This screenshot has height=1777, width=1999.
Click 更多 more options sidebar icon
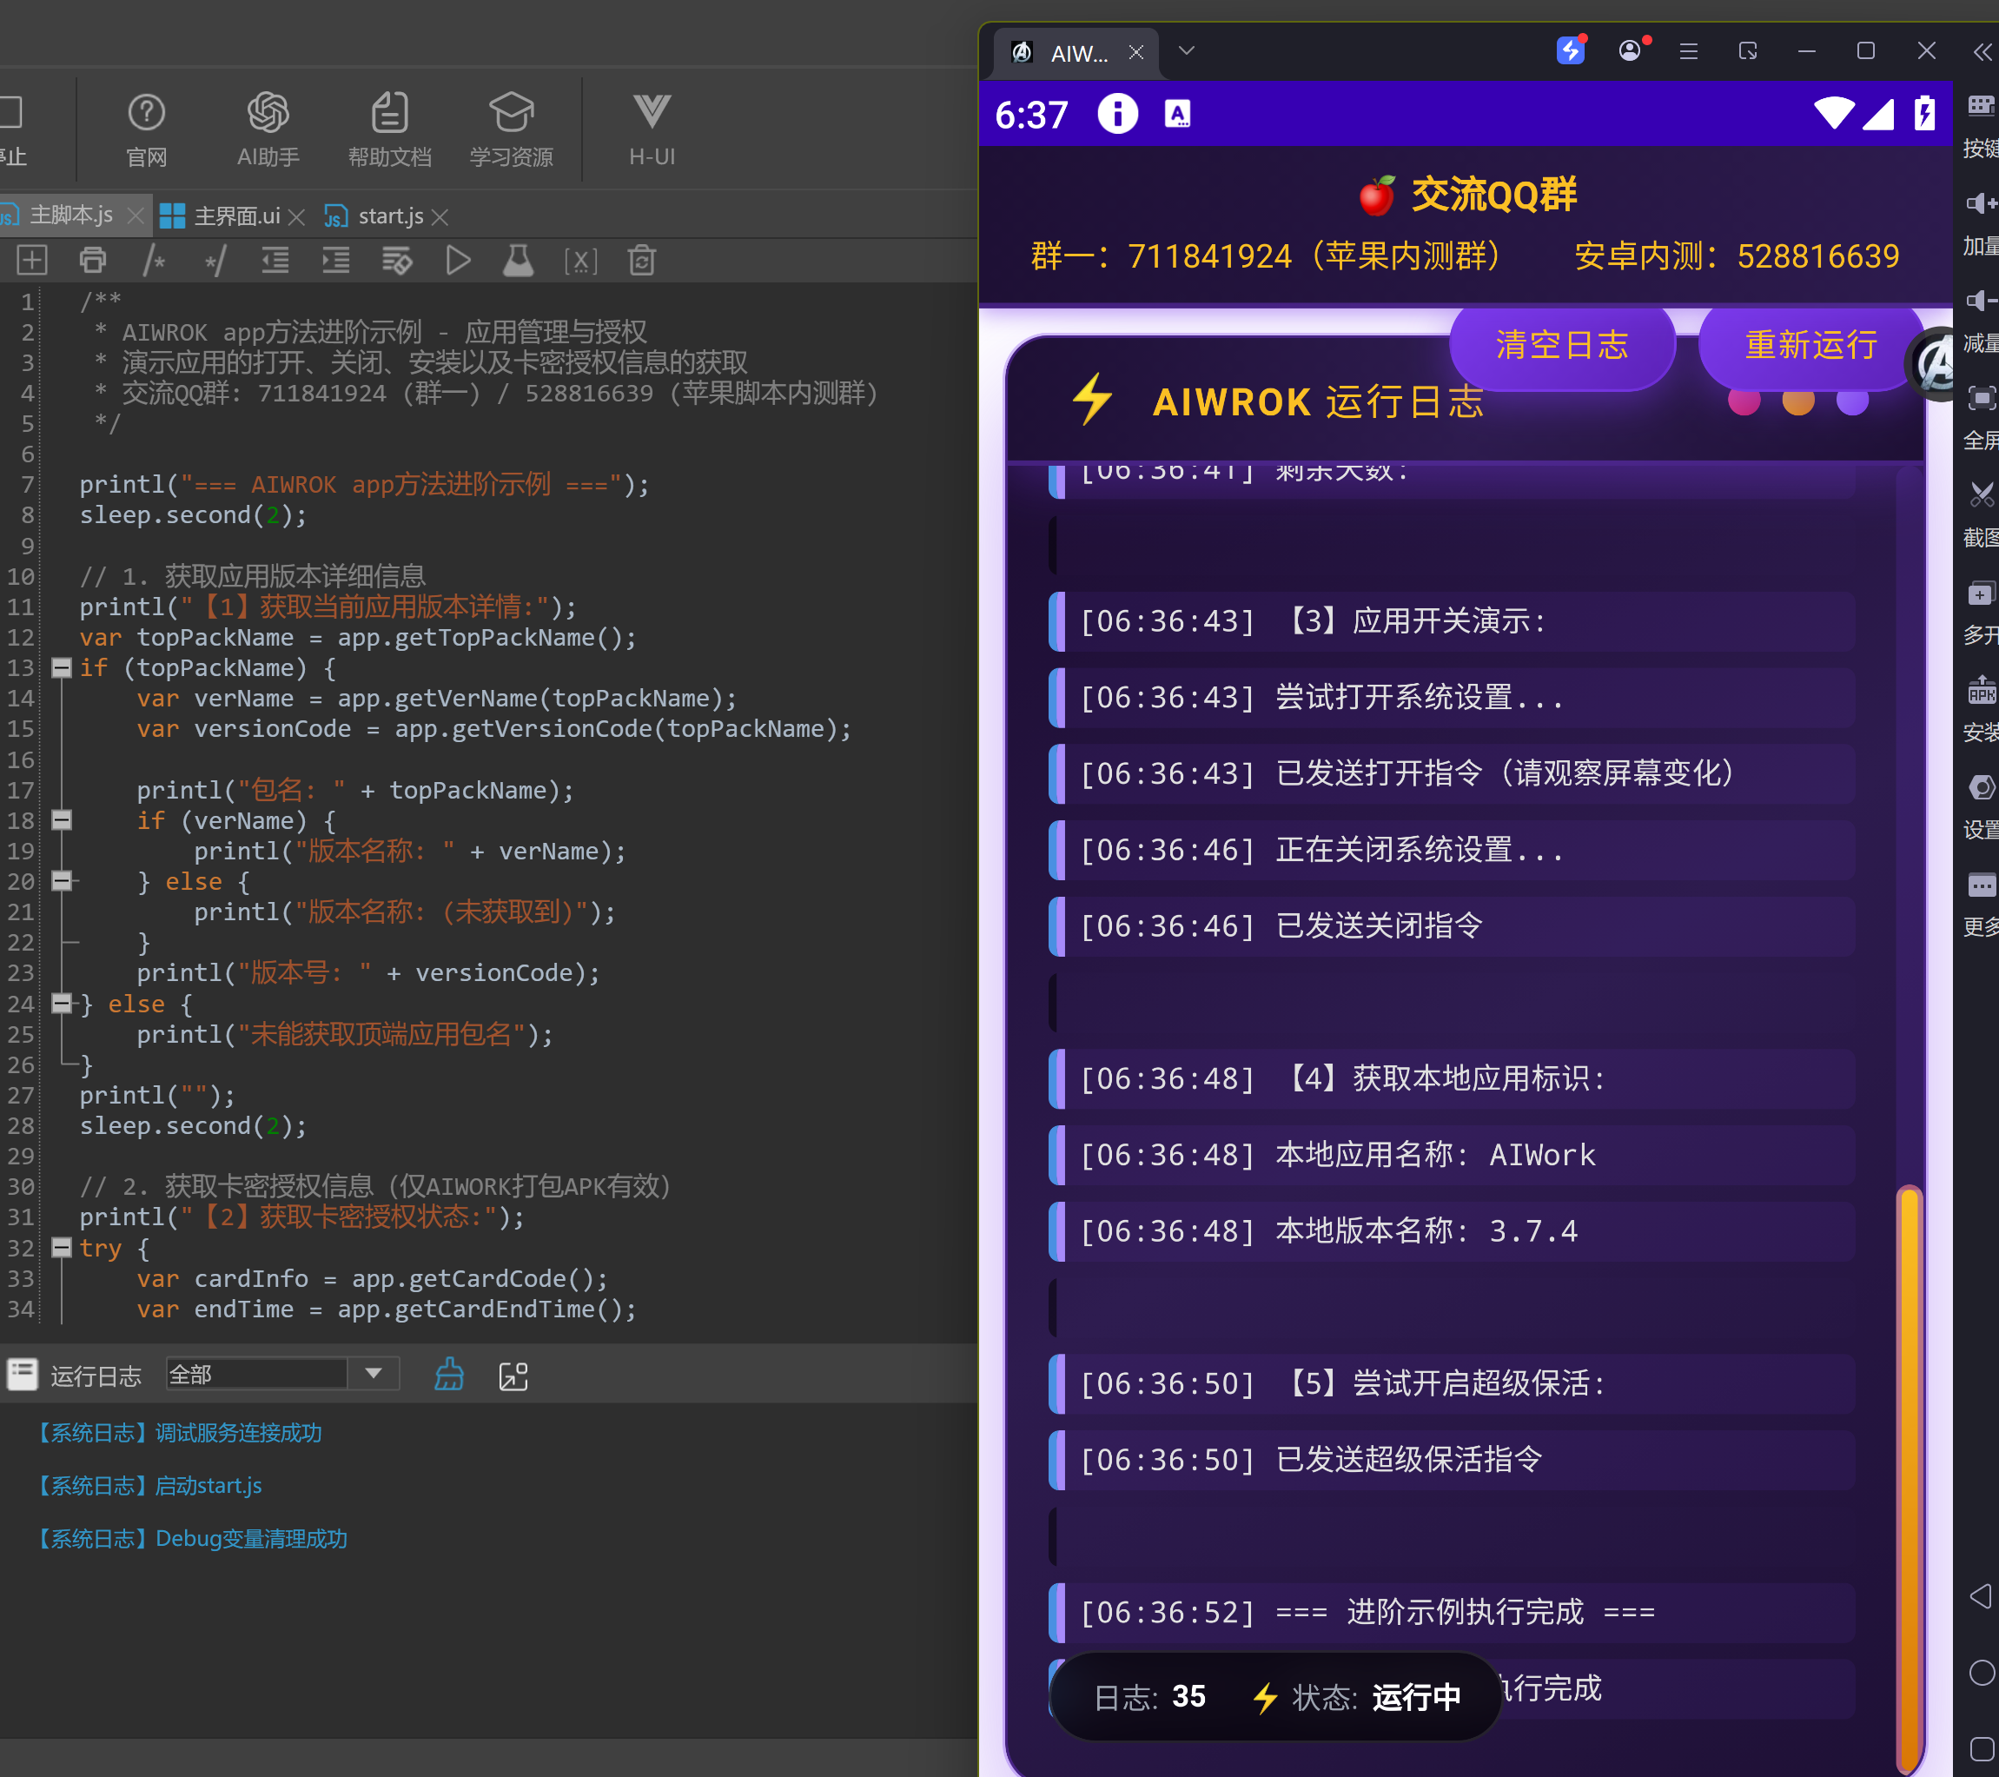point(1982,905)
